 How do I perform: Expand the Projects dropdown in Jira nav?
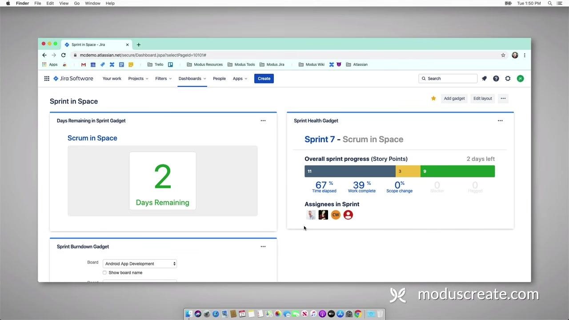(x=138, y=79)
